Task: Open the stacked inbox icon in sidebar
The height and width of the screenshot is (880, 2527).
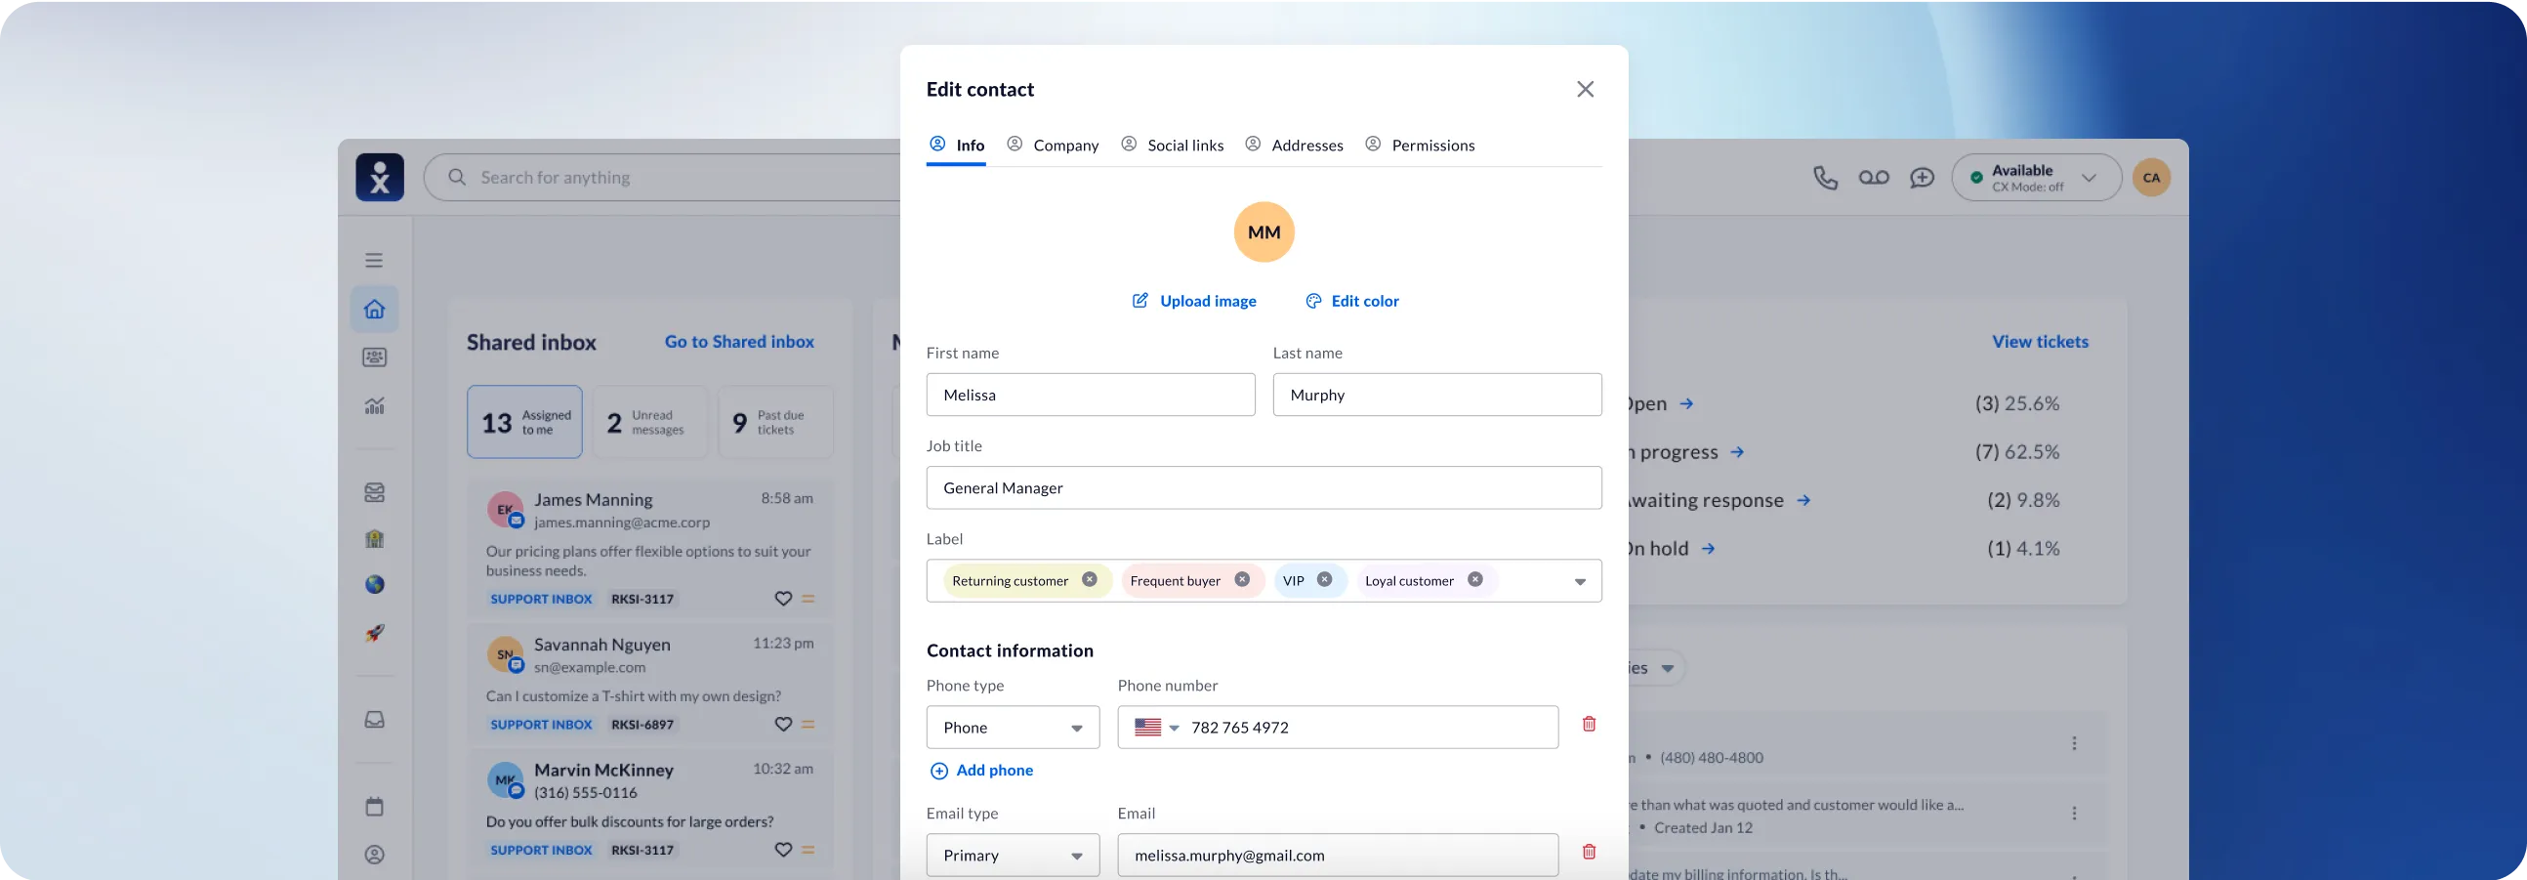Action: (375, 491)
